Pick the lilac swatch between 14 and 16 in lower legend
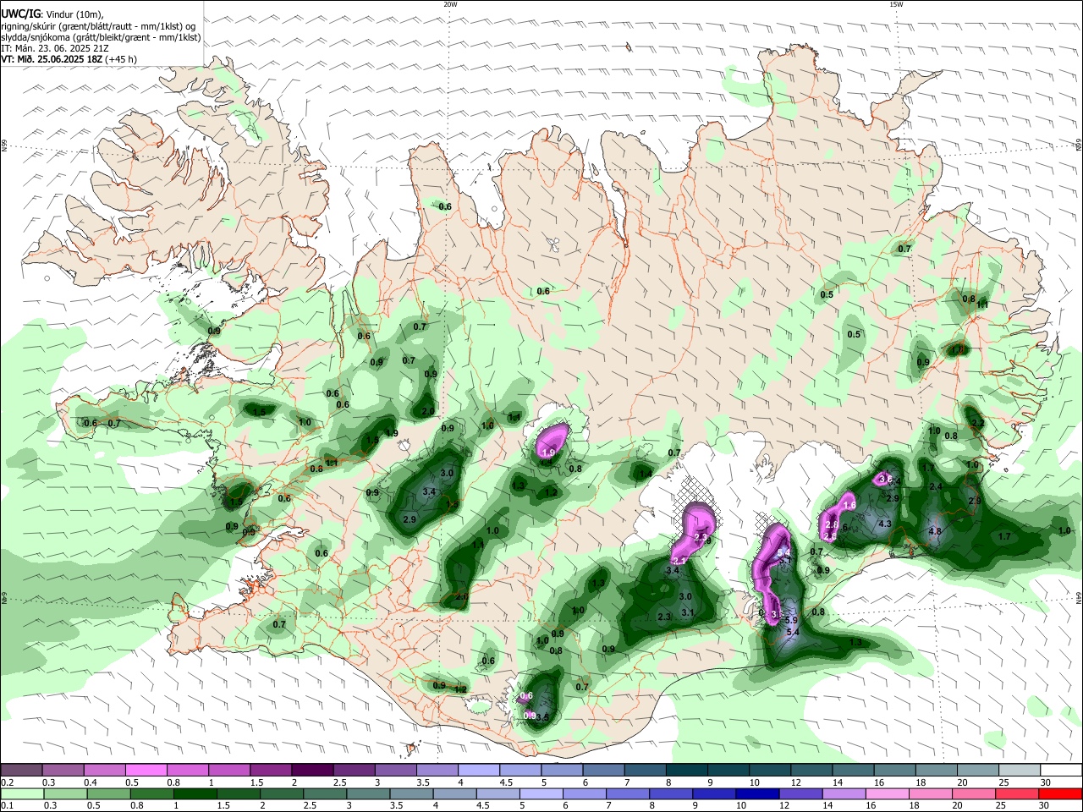 (844, 793)
